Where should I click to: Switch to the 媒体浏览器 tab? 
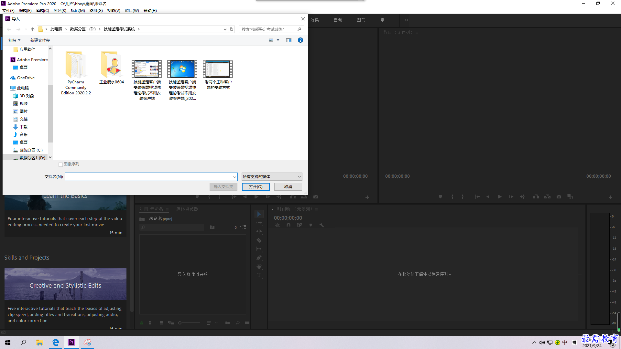[187, 209]
